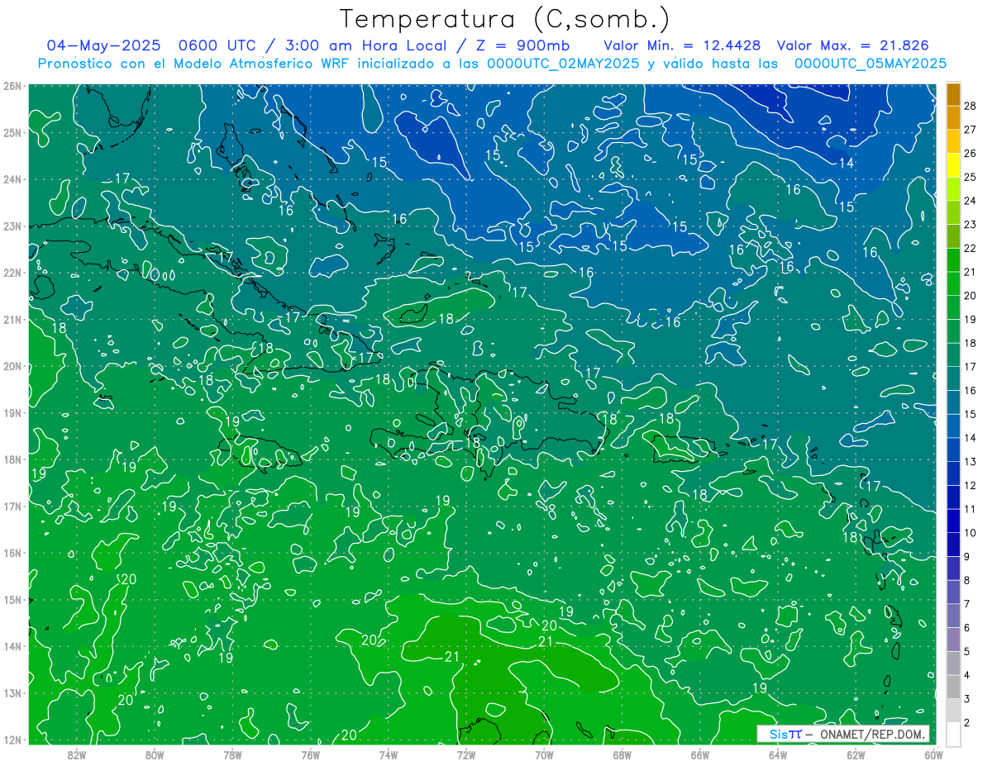Click the color scale value "9"
Image resolution: width=992 pixels, height=766 pixels.
967,556
